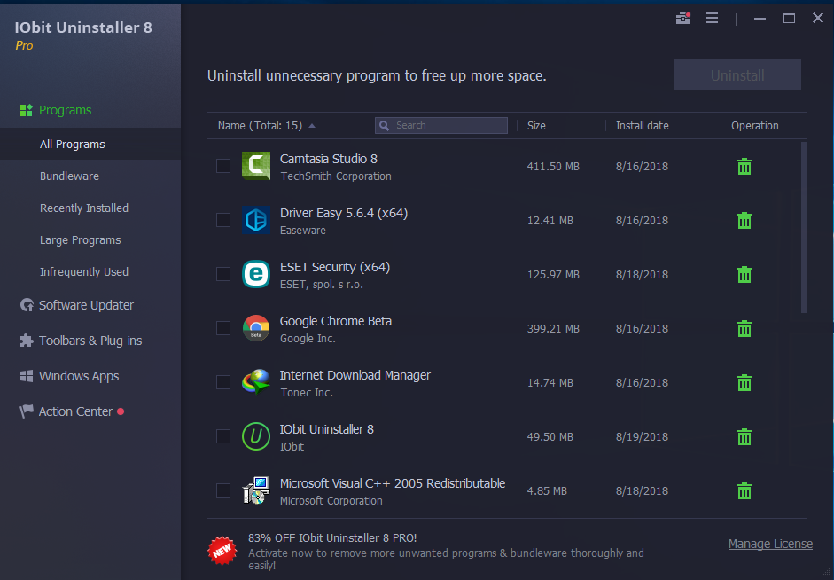Click the trash icon for Driver Easy 5.6.4

point(744,220)
